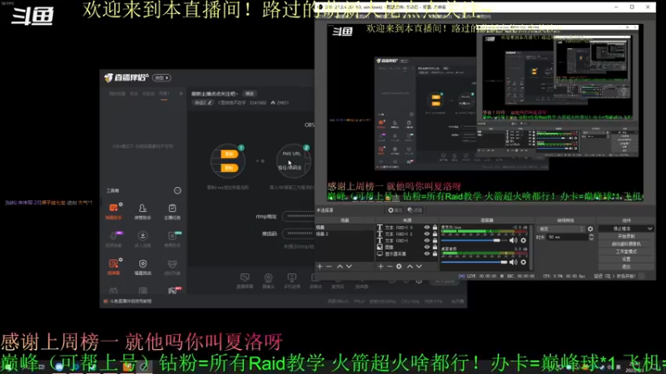This screenshot has height=374, width=666.
Task: Add phone screen casting source (手机投屏)
Action: pyautogui.click(x=292, y=281)
